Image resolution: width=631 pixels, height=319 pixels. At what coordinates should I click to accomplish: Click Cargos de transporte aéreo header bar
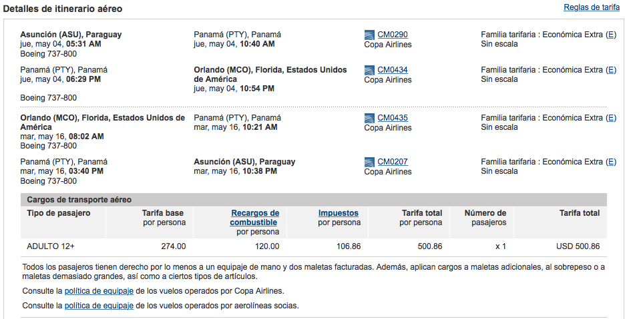pos(313,200)
